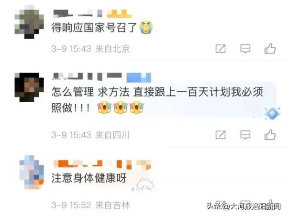The height and width of the screenshot is (216, 287).
Task: Open replies on the Sichuan comment
Action: click(x=245, y=135)
